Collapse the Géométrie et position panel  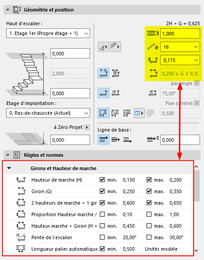tap(8, 10)
